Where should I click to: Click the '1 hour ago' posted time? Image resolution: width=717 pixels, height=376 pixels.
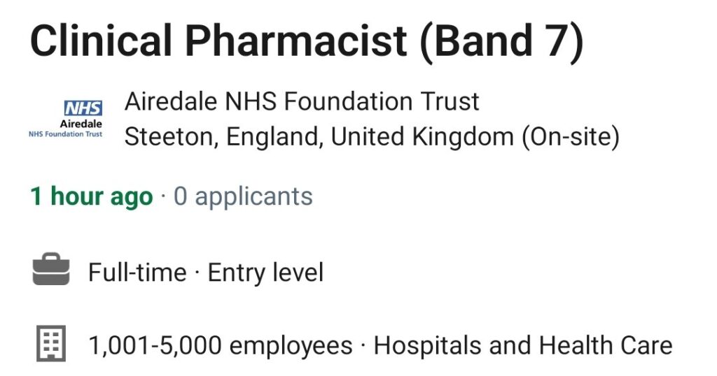(92, 196)
